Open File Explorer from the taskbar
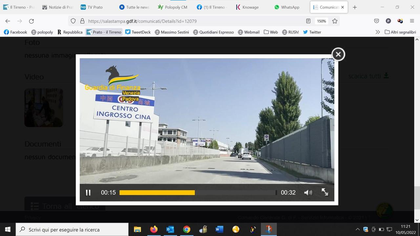 (137, 229)
